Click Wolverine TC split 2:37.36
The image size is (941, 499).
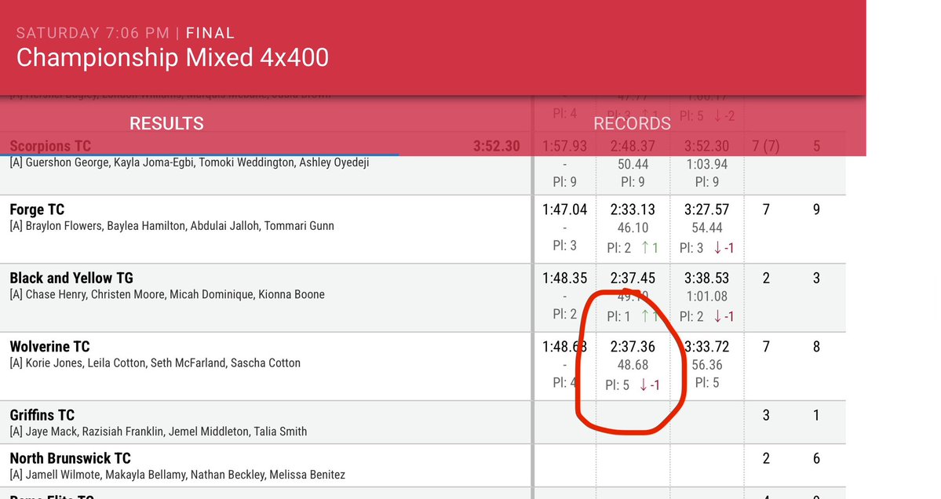(633, 346)
